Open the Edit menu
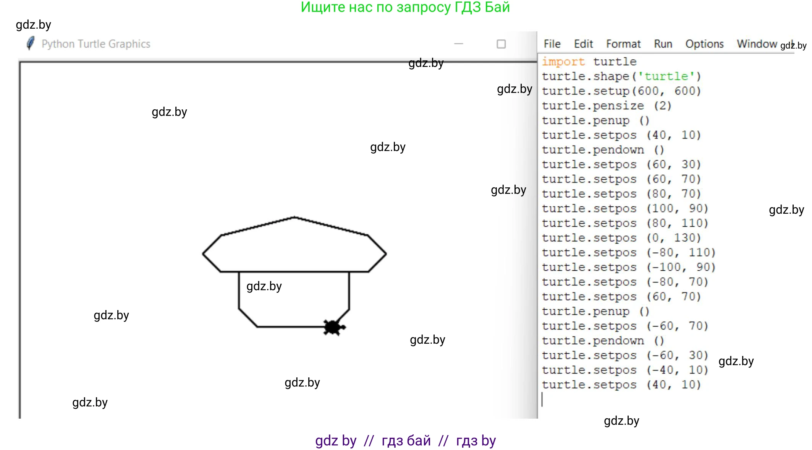Viewport: 812px width, 450px height. 583,44
